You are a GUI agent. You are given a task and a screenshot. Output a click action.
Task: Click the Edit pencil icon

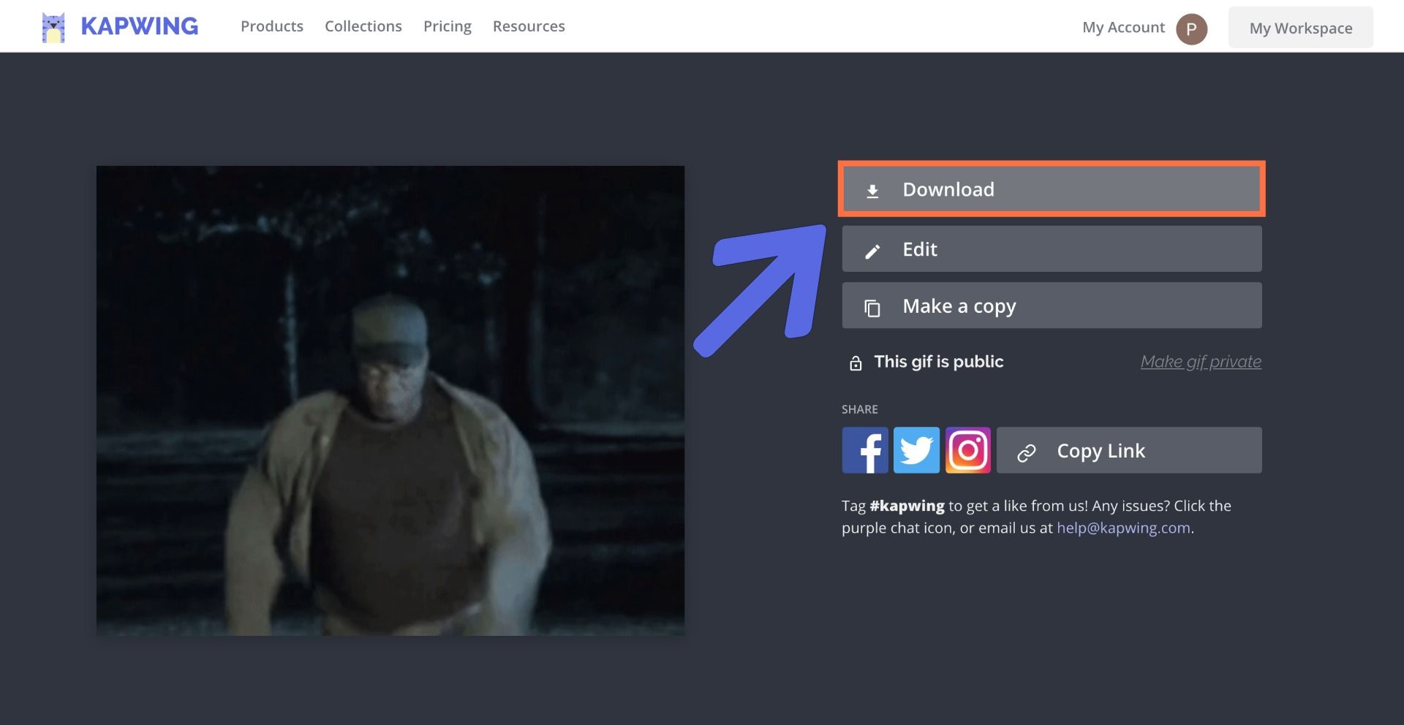(872, 251)
